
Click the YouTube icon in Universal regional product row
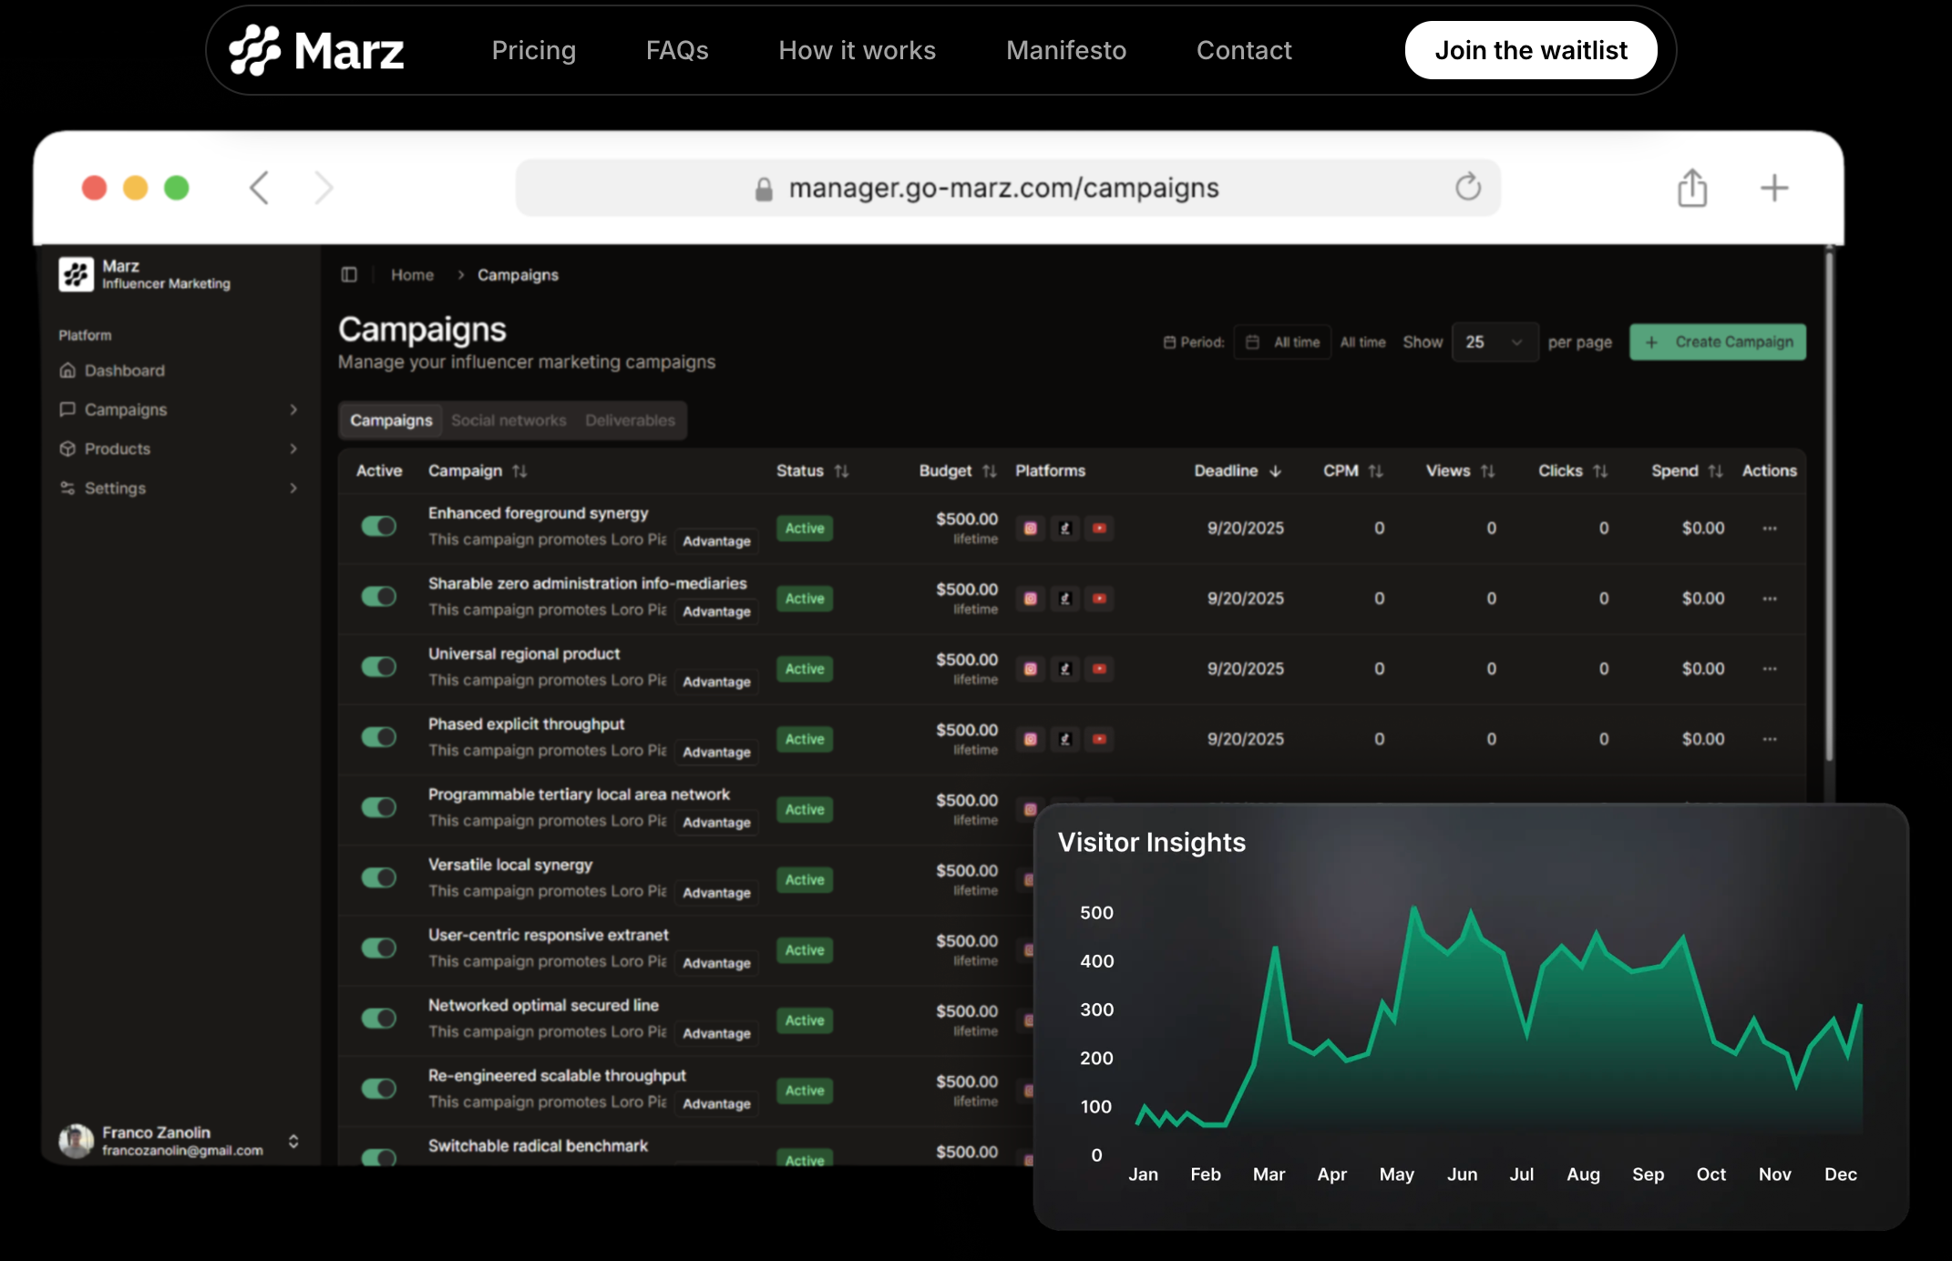point(1100,669)
